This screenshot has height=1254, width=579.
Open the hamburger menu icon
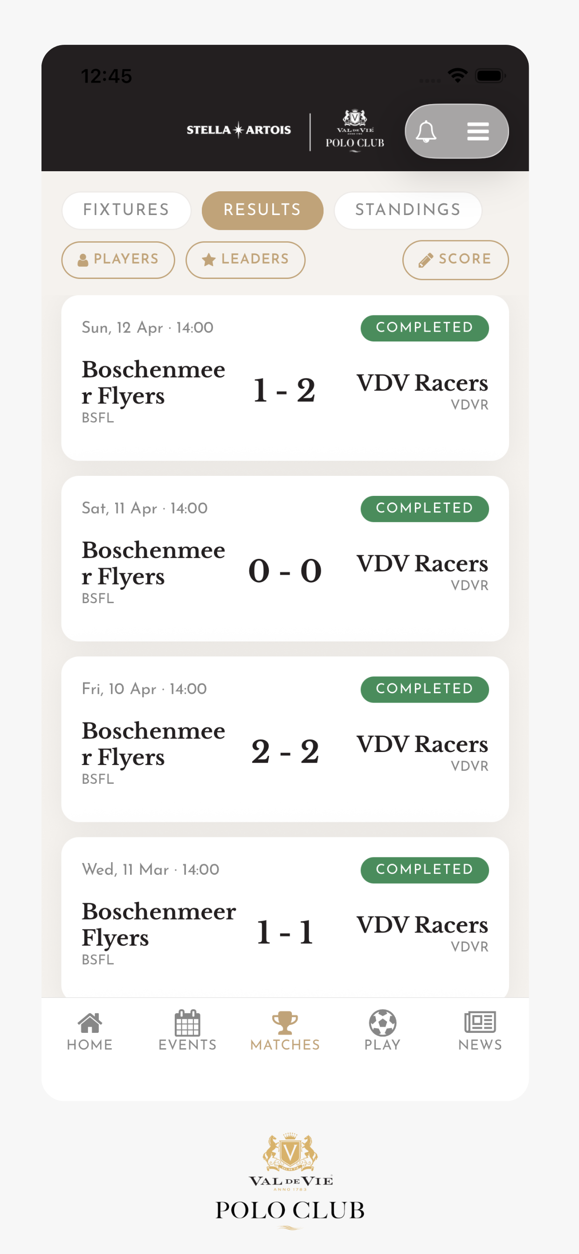coord(478,132)
